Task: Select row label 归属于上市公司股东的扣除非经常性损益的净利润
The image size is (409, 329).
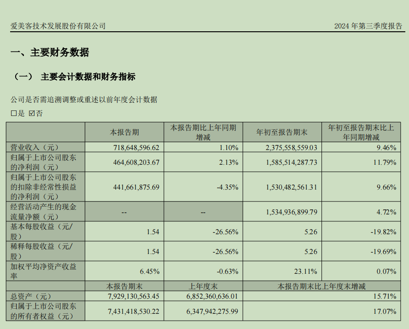Action: pyautogui.click(x=43, y=187)
